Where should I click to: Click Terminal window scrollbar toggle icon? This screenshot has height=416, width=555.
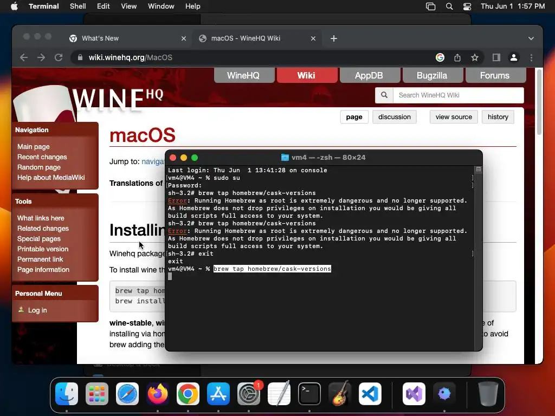click(479, 170)
